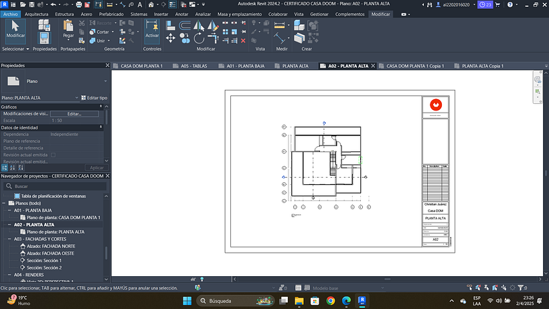The image size is (549, 309).
Task: Click the horizontal scrollbar thumb below canvas
Action: point(387,280)
